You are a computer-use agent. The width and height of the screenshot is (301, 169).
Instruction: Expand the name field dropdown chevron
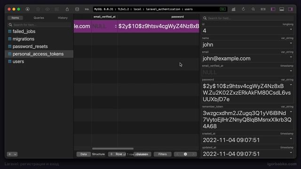point(291,43)
